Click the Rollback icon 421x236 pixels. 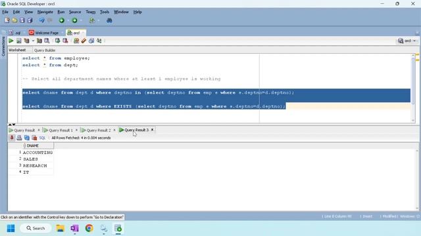tap(65, 41)
